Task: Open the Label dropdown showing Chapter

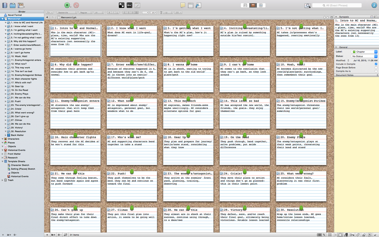Action: click(x=364, y=51)
